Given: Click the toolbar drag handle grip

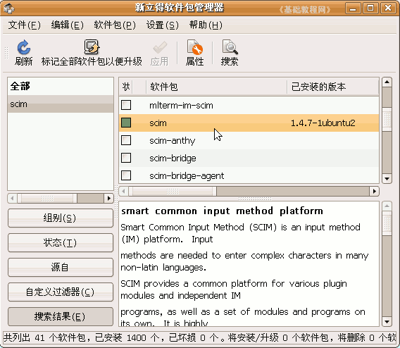Looking at the screenshot, I should (6, 53).
